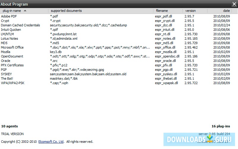238x149 pixels.
Task: Click the espr_dcc.dll filename
Action: pos(164,25)
